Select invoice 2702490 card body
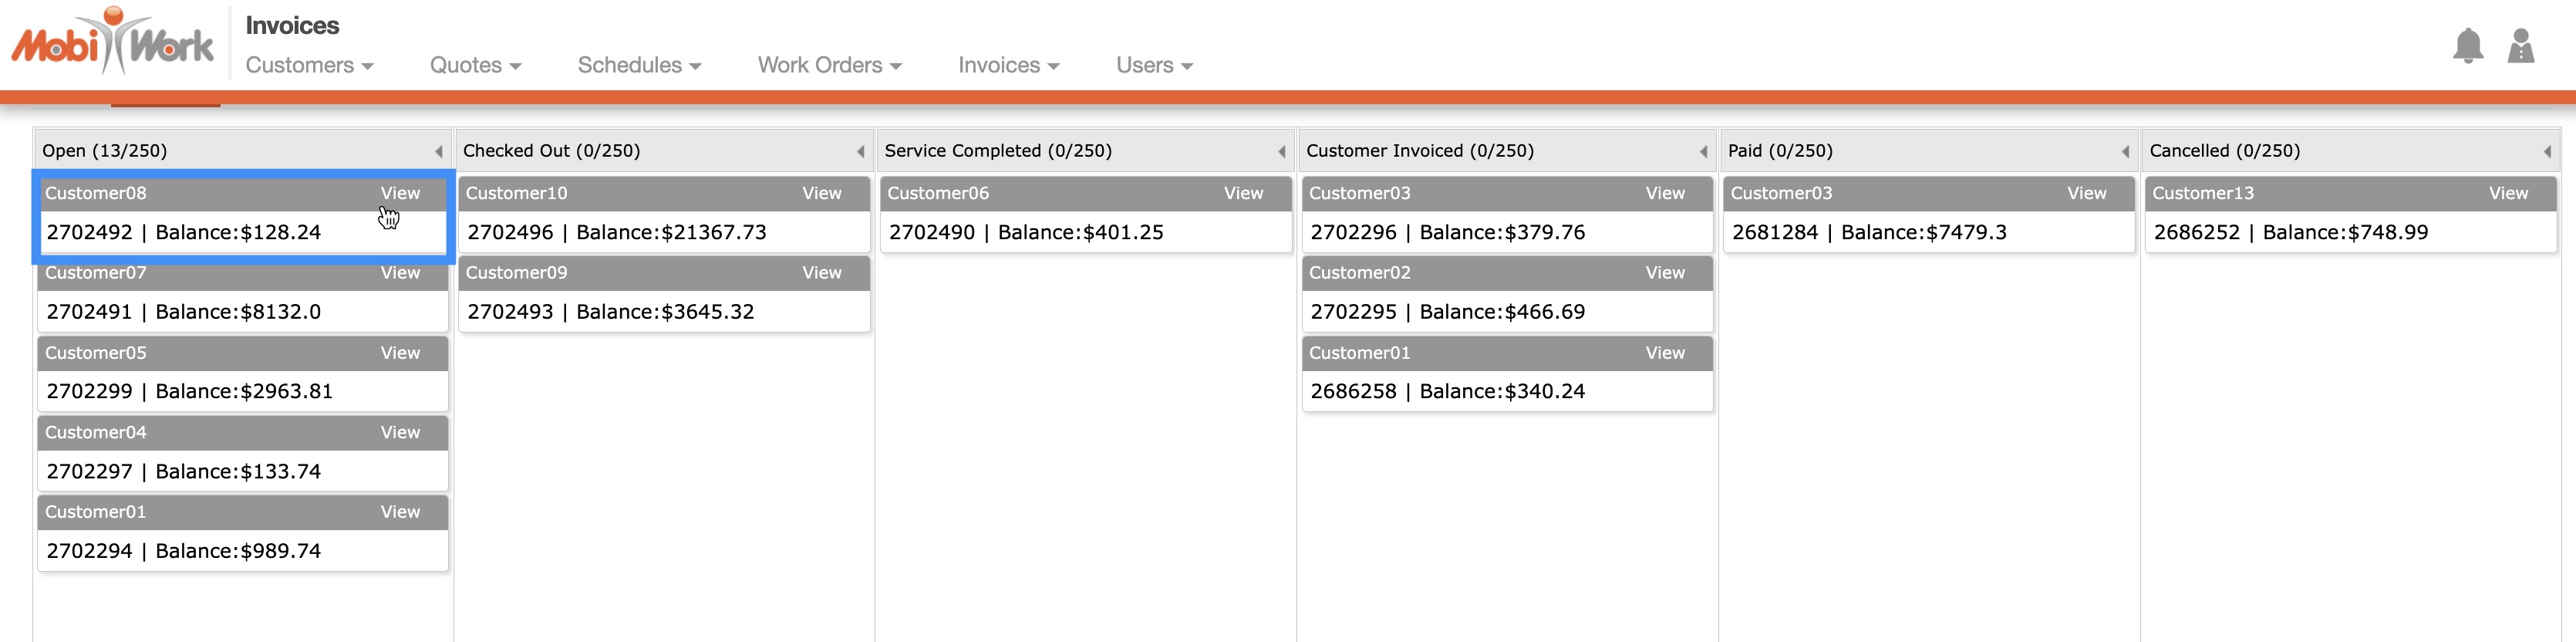The image size is (2576, 642). (1085, 232)
